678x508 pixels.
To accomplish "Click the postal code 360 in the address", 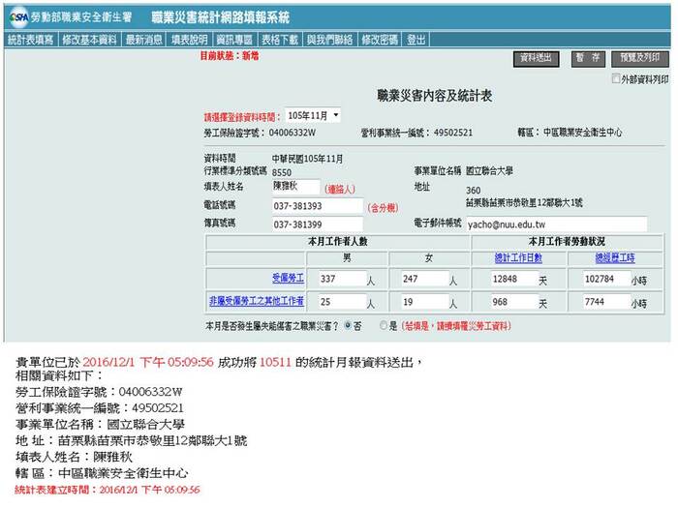I will pos(473,191).
